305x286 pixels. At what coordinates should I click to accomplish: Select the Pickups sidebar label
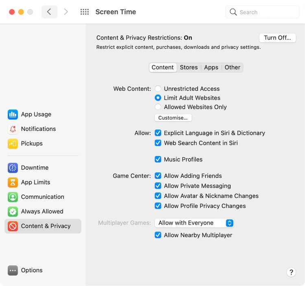click(32, 143)
